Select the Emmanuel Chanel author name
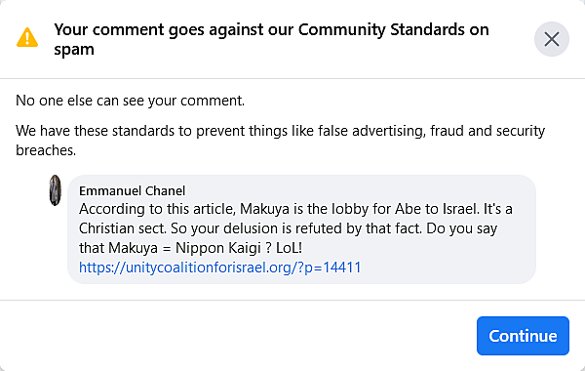 [x=132, y=191]
